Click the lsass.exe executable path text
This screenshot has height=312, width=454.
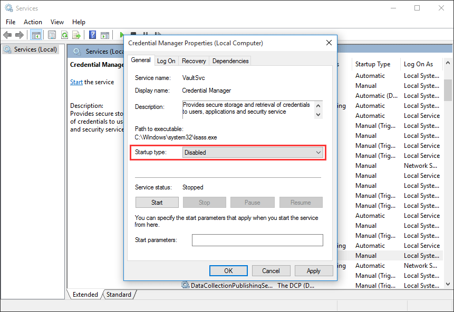pos(176,137)
